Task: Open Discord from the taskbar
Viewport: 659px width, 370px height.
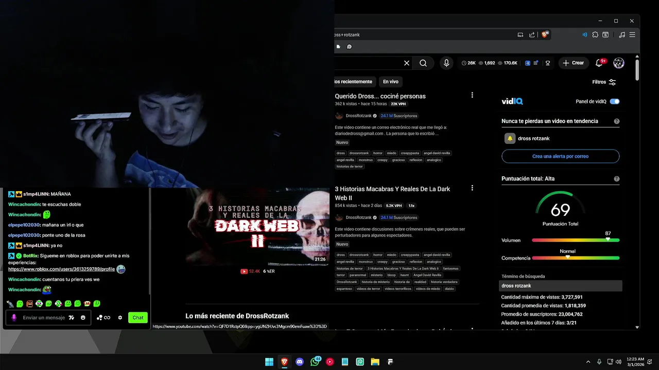Action: tap(300, 362)
